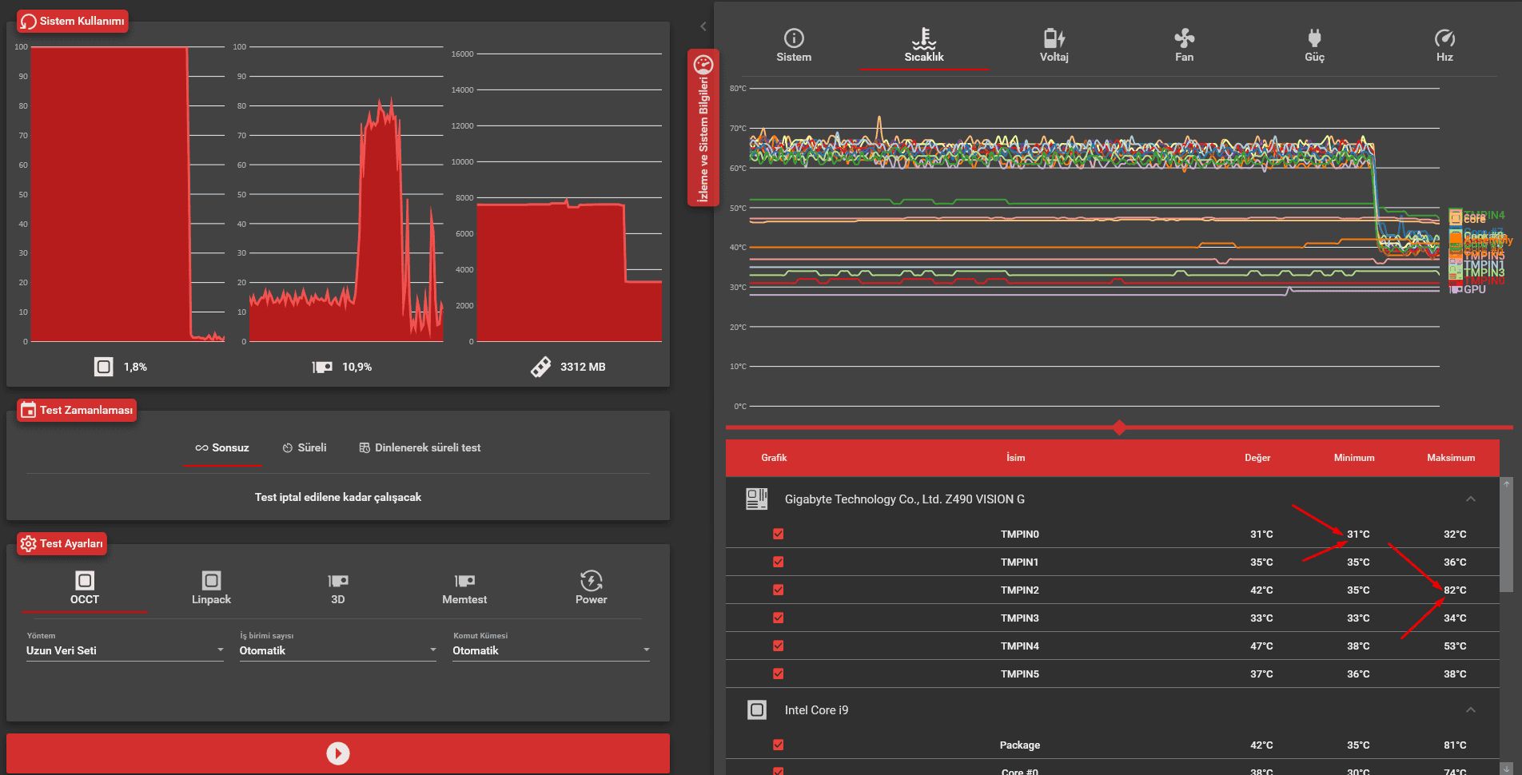Toggle the TMPIN2 graph checkbox

[x=779, y=590]
